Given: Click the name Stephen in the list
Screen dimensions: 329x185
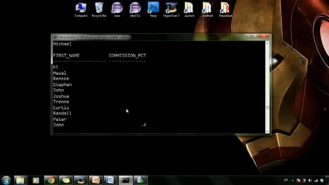Looking at the screenshot, I should (62, 84).
